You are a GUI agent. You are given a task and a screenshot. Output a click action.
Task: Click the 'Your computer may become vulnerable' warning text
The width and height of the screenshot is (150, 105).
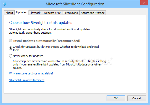(x=59, y=64)
